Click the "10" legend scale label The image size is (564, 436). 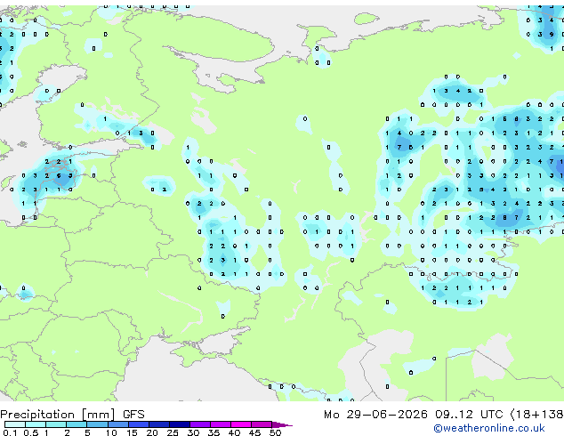coord(111,432)
